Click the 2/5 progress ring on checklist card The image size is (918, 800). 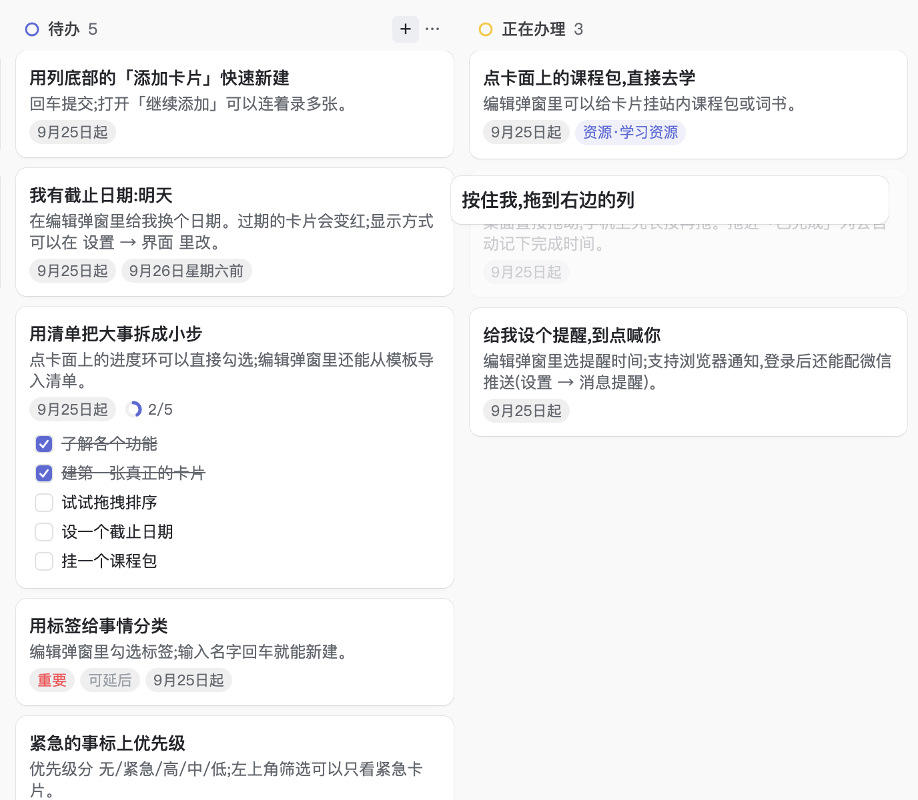pyautogui.click(x=133, y=409)
